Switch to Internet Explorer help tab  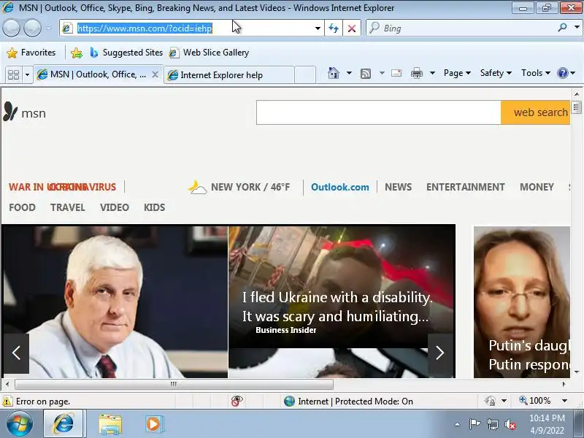[228, 75]
